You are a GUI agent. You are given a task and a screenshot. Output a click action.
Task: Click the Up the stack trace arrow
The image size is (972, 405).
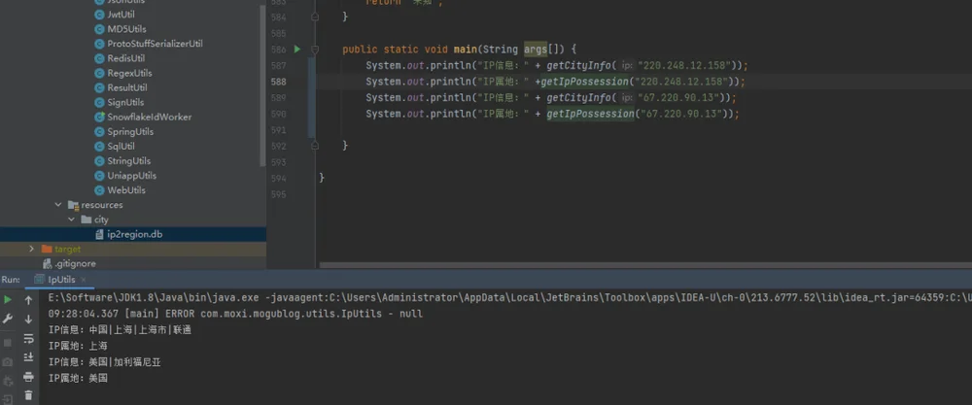[x=28, y=300]
